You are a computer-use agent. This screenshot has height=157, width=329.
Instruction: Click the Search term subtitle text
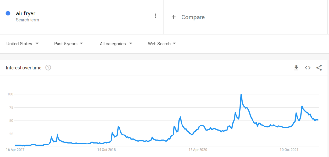pos(27,20)
